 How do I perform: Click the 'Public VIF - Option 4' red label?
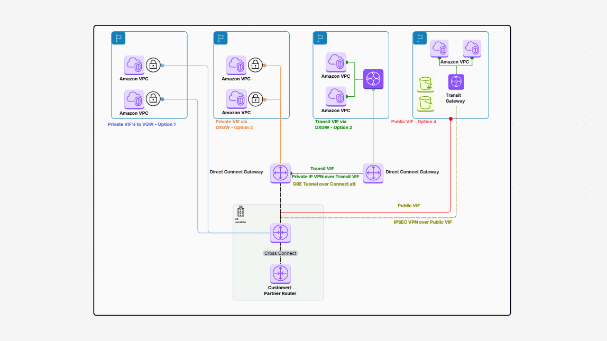point(415,121)
